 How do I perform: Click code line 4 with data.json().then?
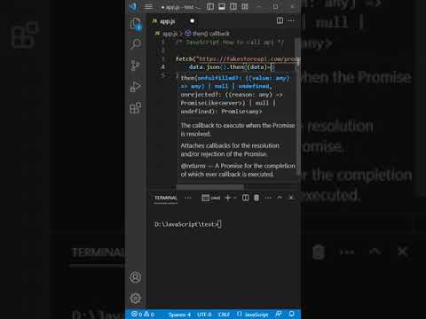(x=232, y=67)
